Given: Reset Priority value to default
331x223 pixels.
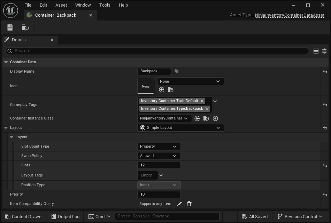Looking at the screenshot, I should coord(325,195).
